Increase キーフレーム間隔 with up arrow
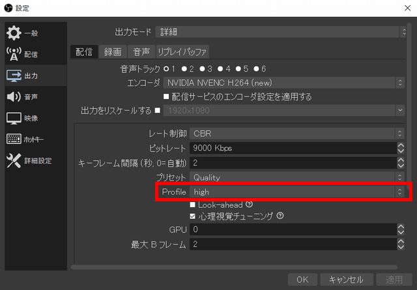 [401, 160]
